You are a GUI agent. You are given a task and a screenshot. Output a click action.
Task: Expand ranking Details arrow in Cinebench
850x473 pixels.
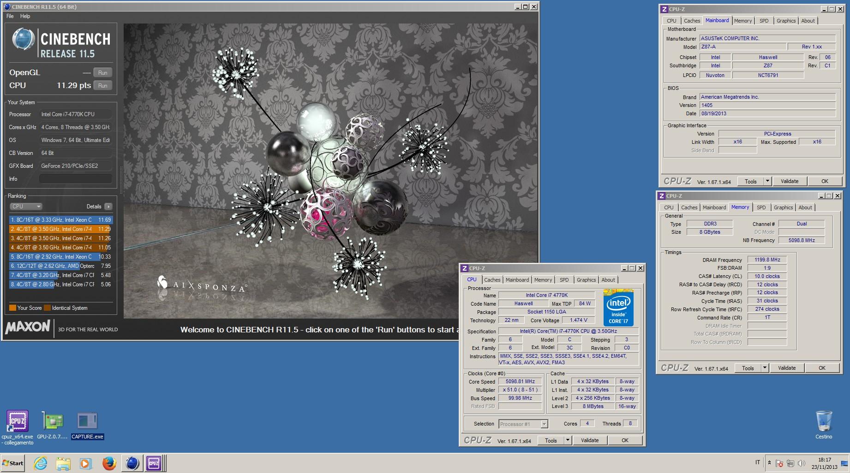(108, 207)
